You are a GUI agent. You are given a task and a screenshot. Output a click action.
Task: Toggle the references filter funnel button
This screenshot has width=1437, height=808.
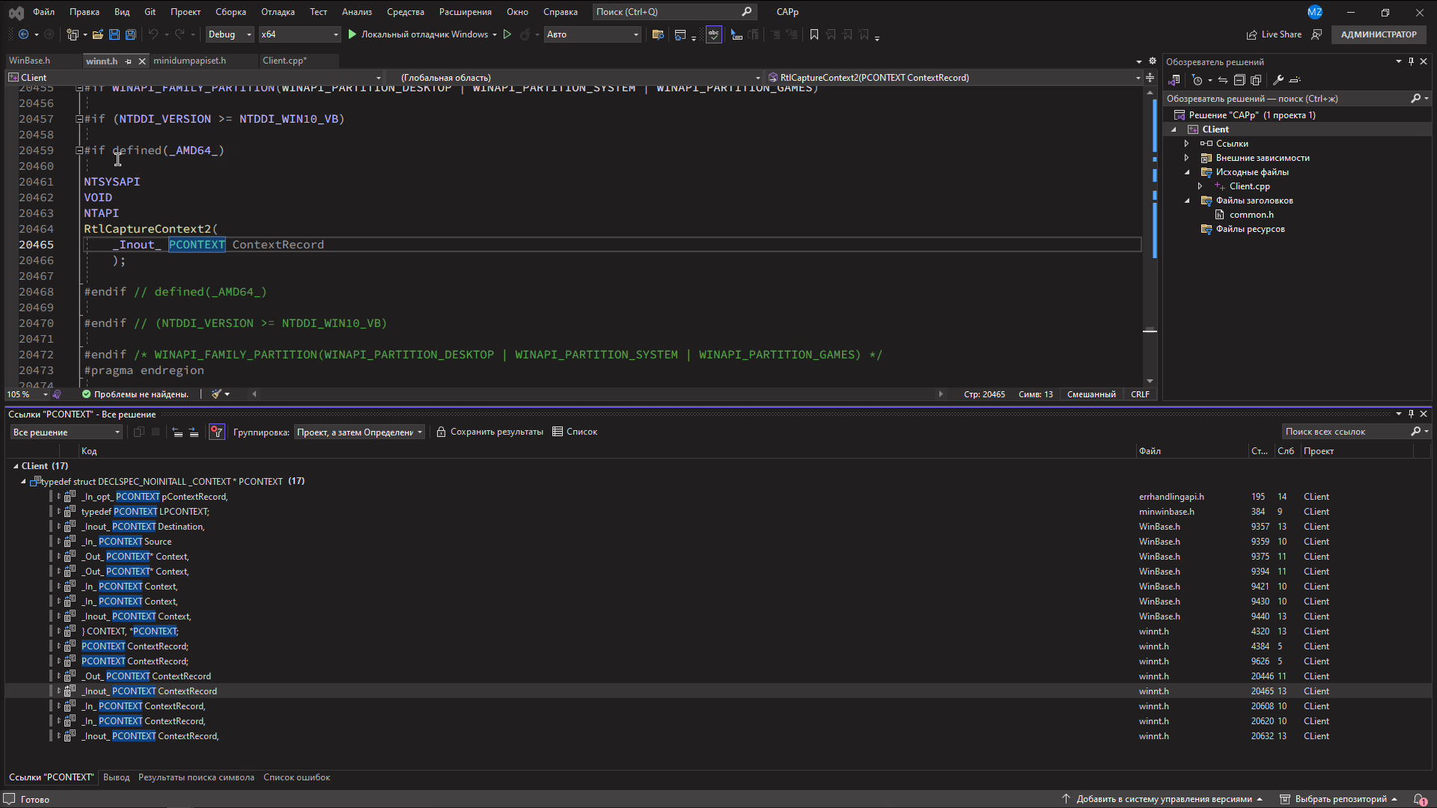coord(216,432)
